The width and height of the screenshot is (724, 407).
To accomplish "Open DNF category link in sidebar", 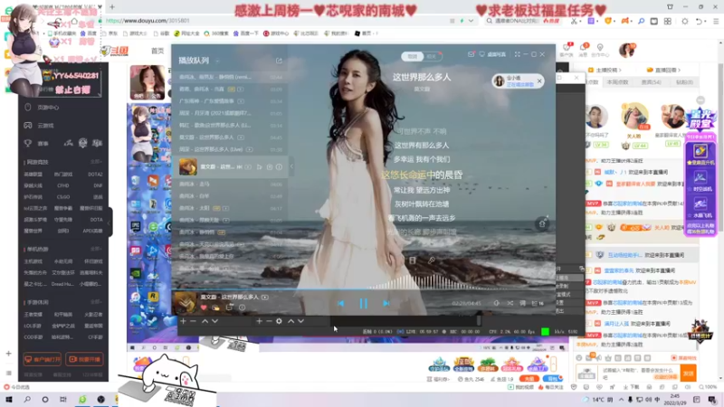I will 98,185.
